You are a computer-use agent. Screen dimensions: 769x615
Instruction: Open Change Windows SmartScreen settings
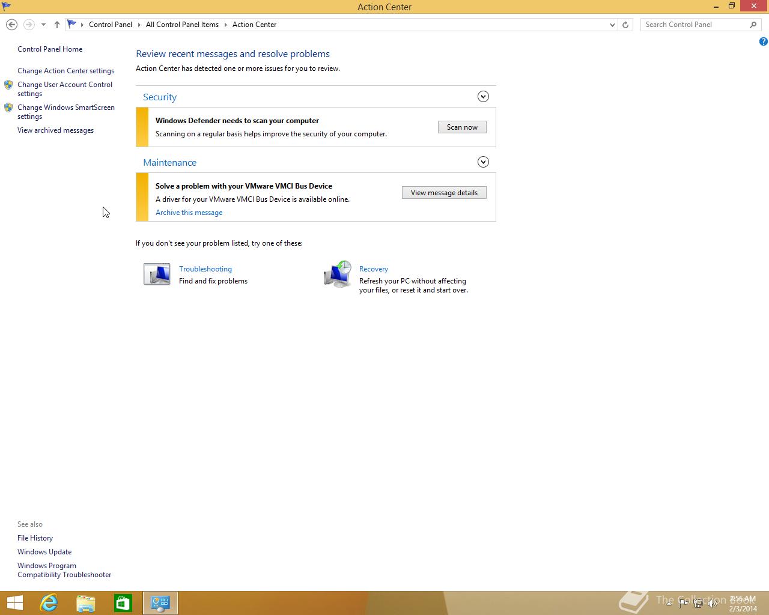66,112
